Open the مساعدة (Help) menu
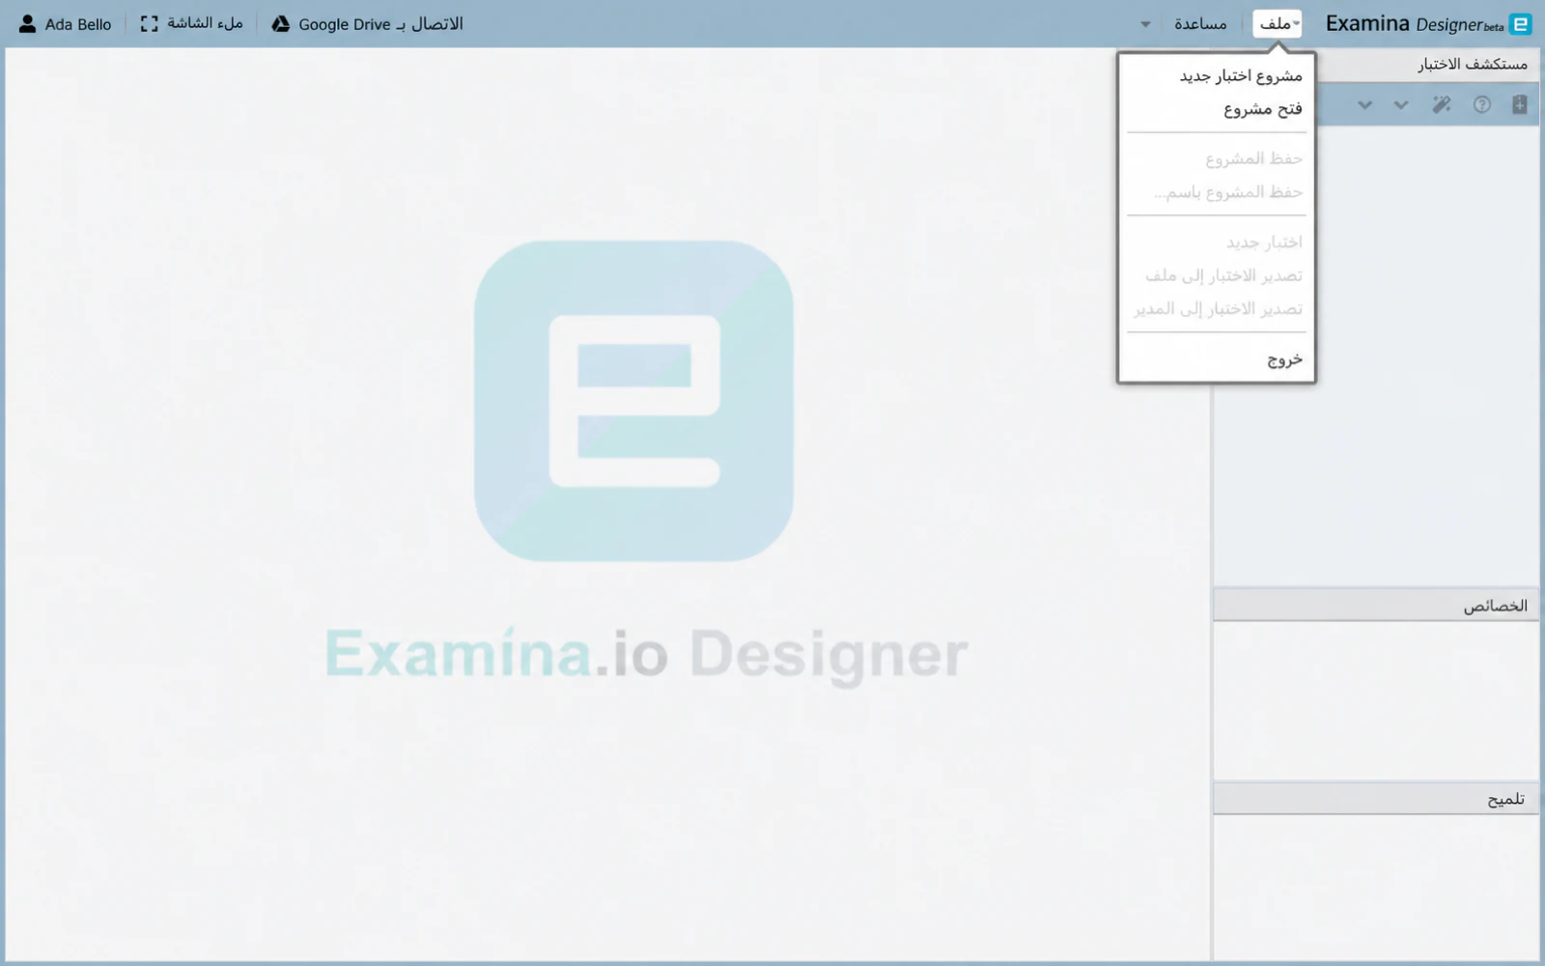 coord(1200,24)
